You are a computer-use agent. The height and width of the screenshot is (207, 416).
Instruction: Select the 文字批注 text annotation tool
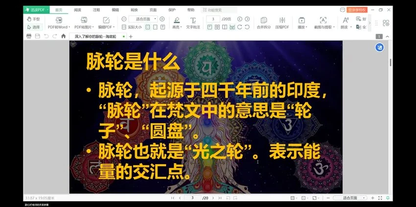point(193,23)
